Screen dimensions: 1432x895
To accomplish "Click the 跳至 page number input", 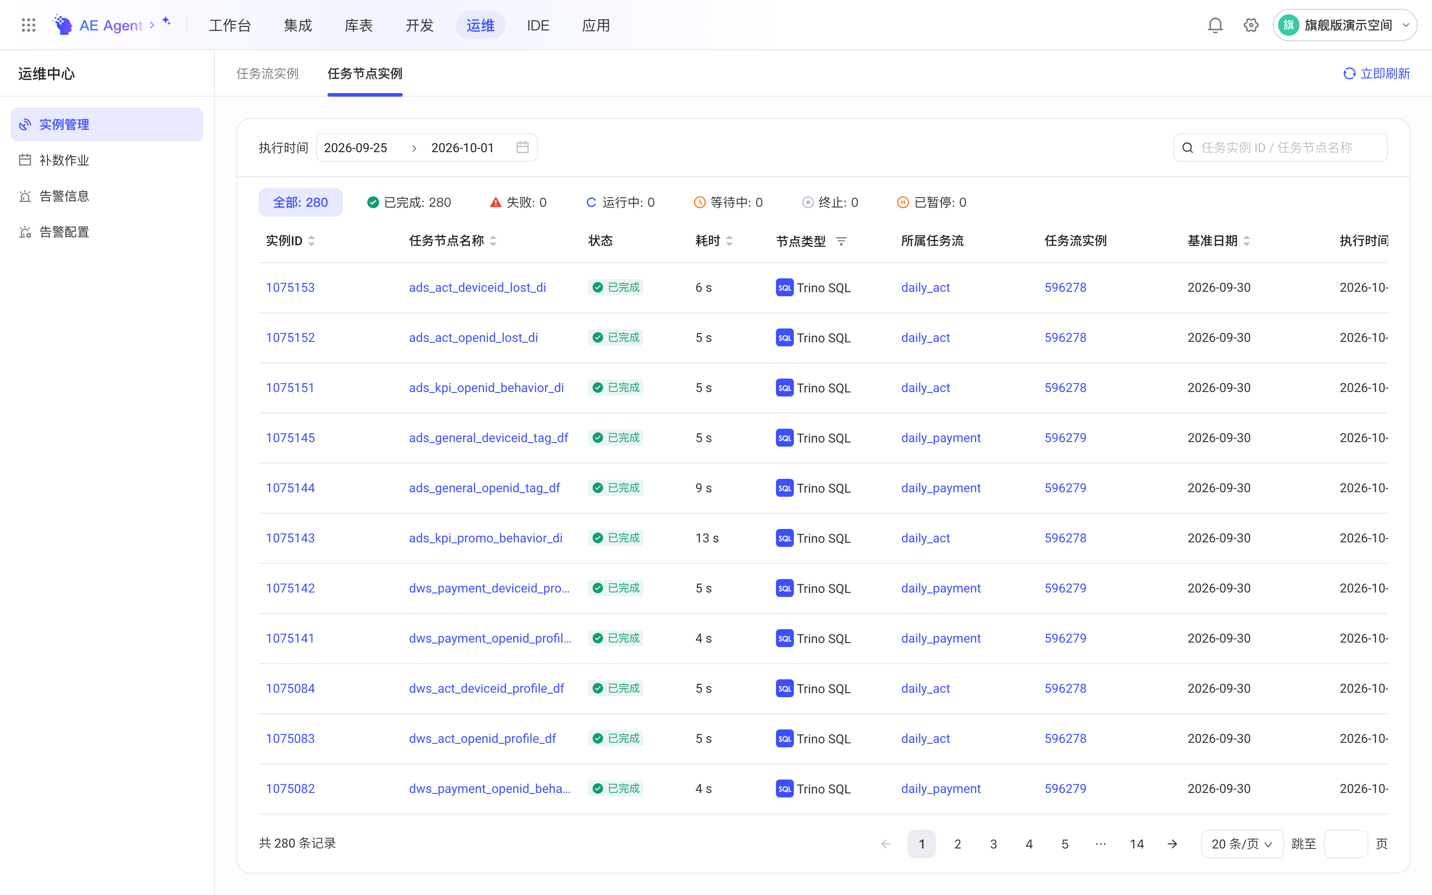I will point(1345,844).
